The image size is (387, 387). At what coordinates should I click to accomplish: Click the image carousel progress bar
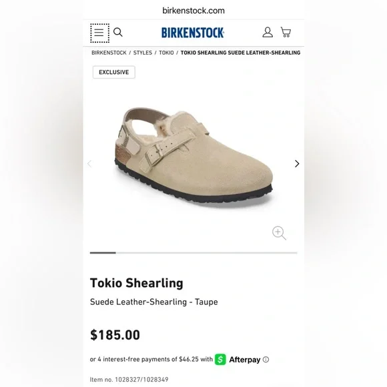193,253
